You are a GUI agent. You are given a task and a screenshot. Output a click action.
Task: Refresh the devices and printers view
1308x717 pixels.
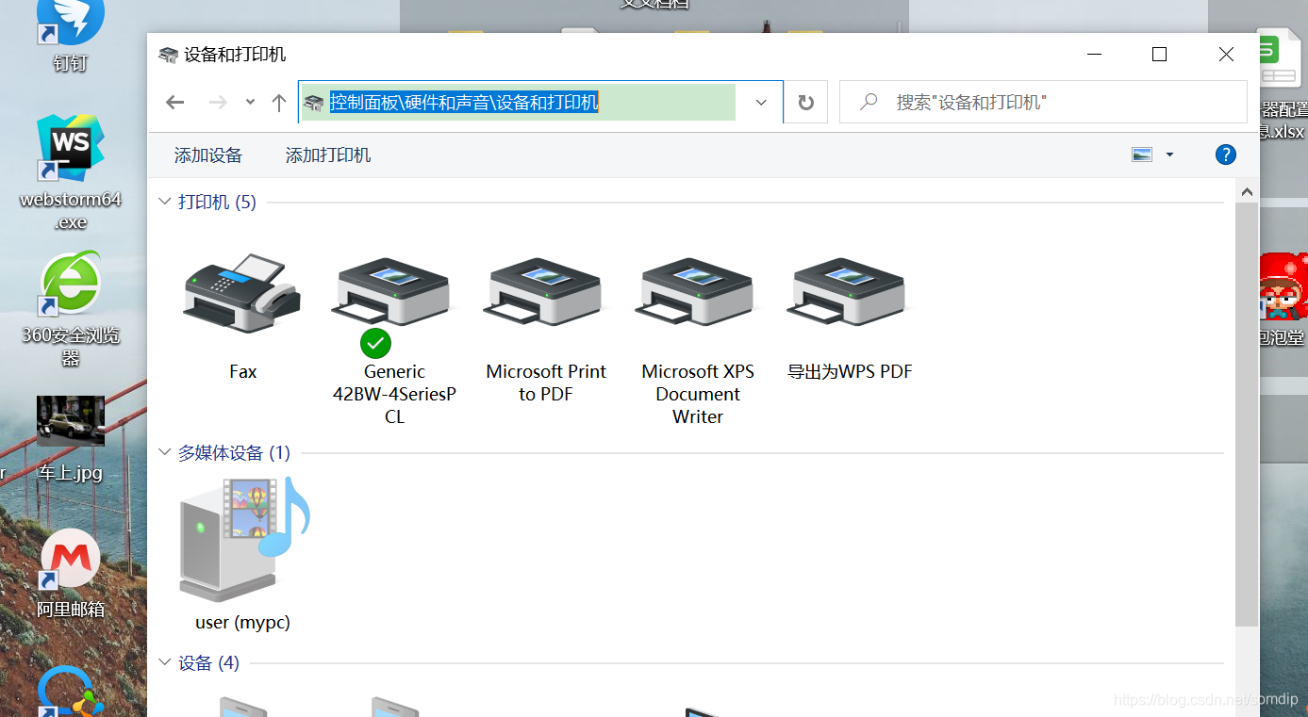[x=806, y=103]
